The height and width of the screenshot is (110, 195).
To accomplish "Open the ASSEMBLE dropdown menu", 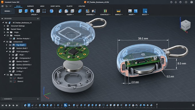I will (91, 15).
